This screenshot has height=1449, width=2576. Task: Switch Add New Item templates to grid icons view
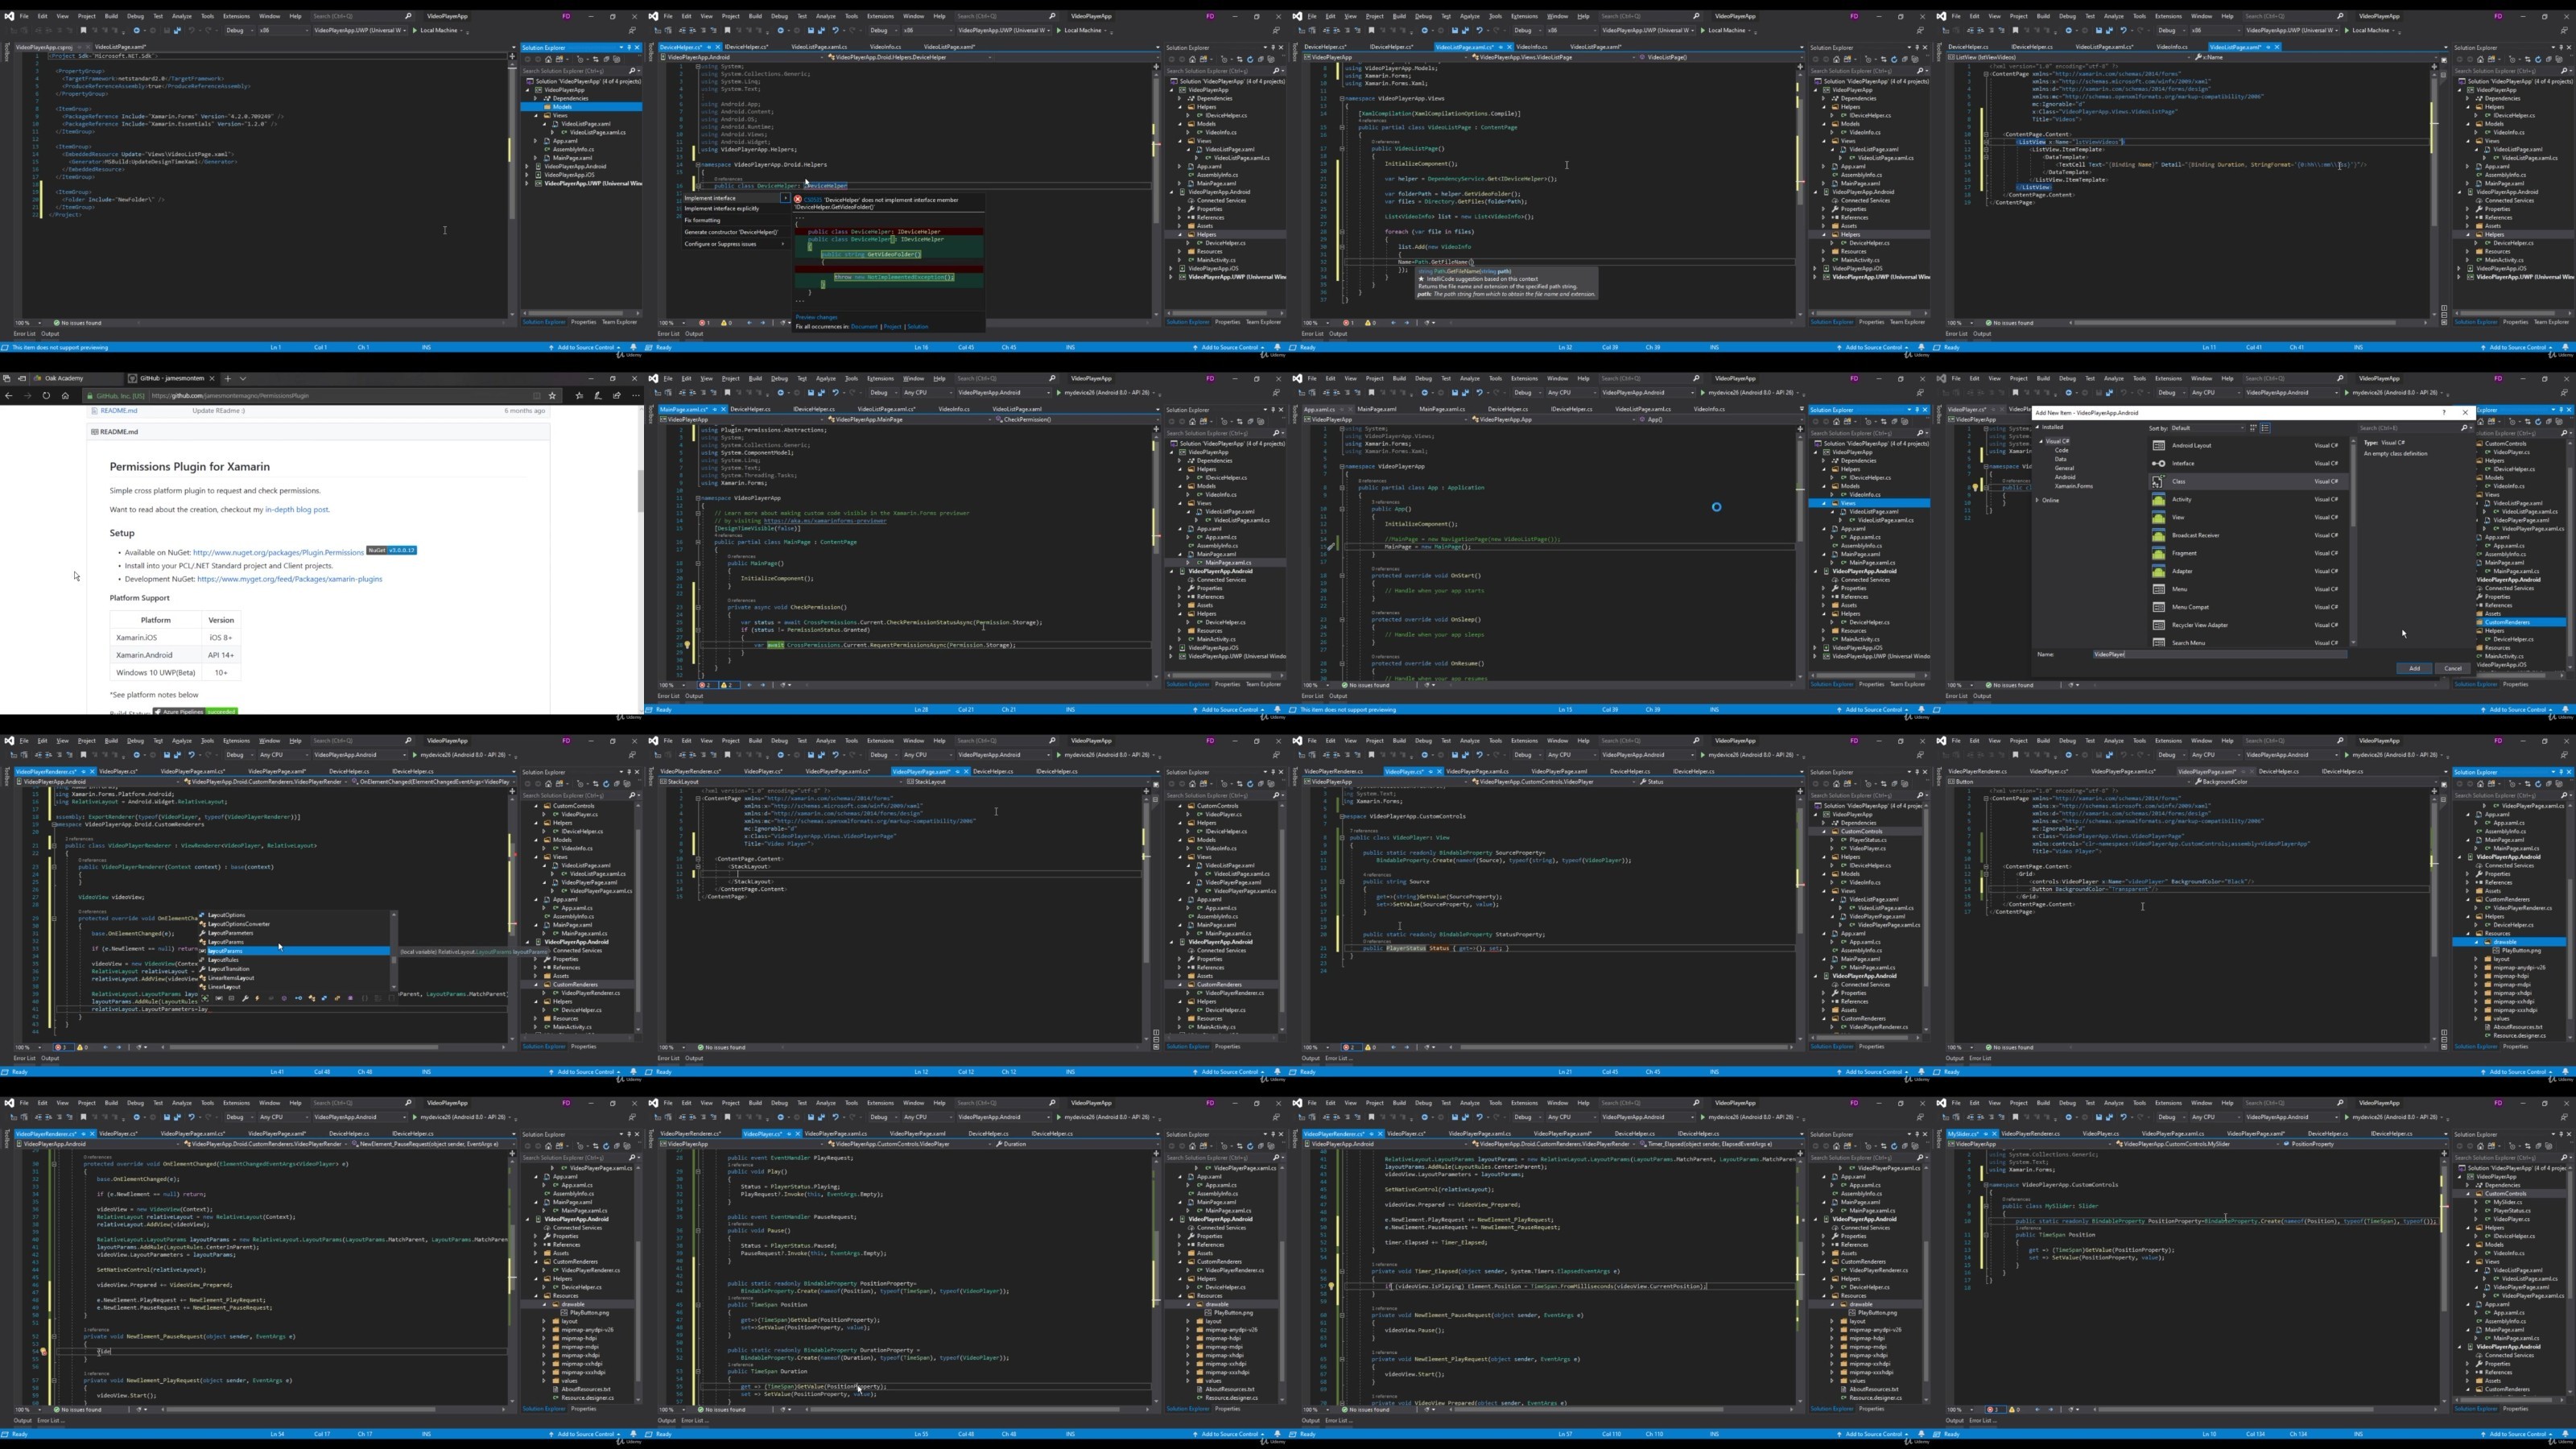point(2253,428)
